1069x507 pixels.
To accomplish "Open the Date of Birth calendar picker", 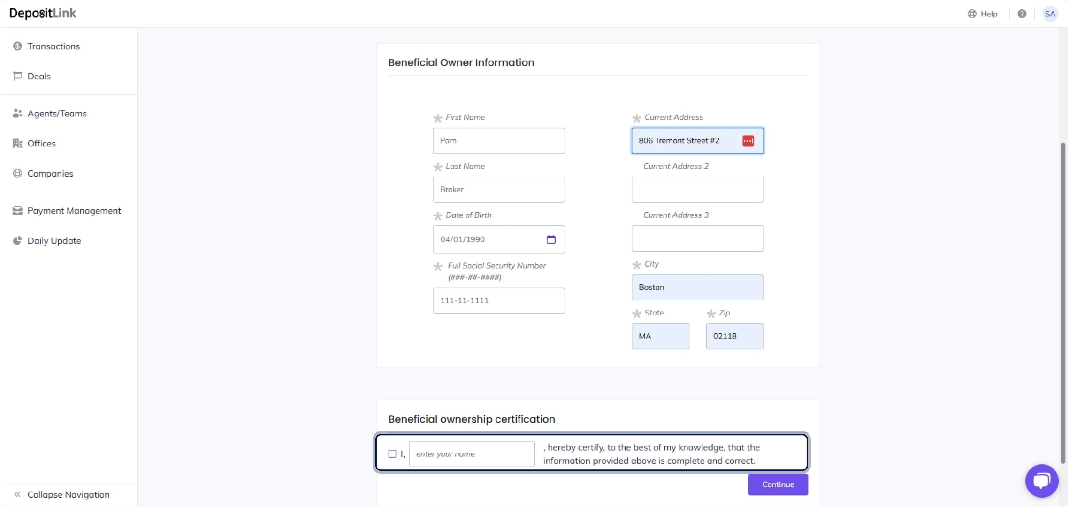I will [x=551, y=239].
